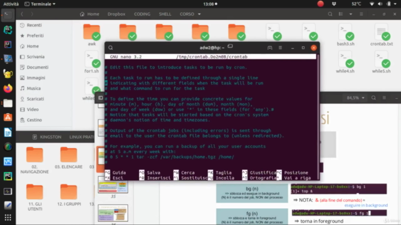This screenshot has height=225, width=401.
Task: Open the terminal hamburger menu
Action: [x=280, y=47]
